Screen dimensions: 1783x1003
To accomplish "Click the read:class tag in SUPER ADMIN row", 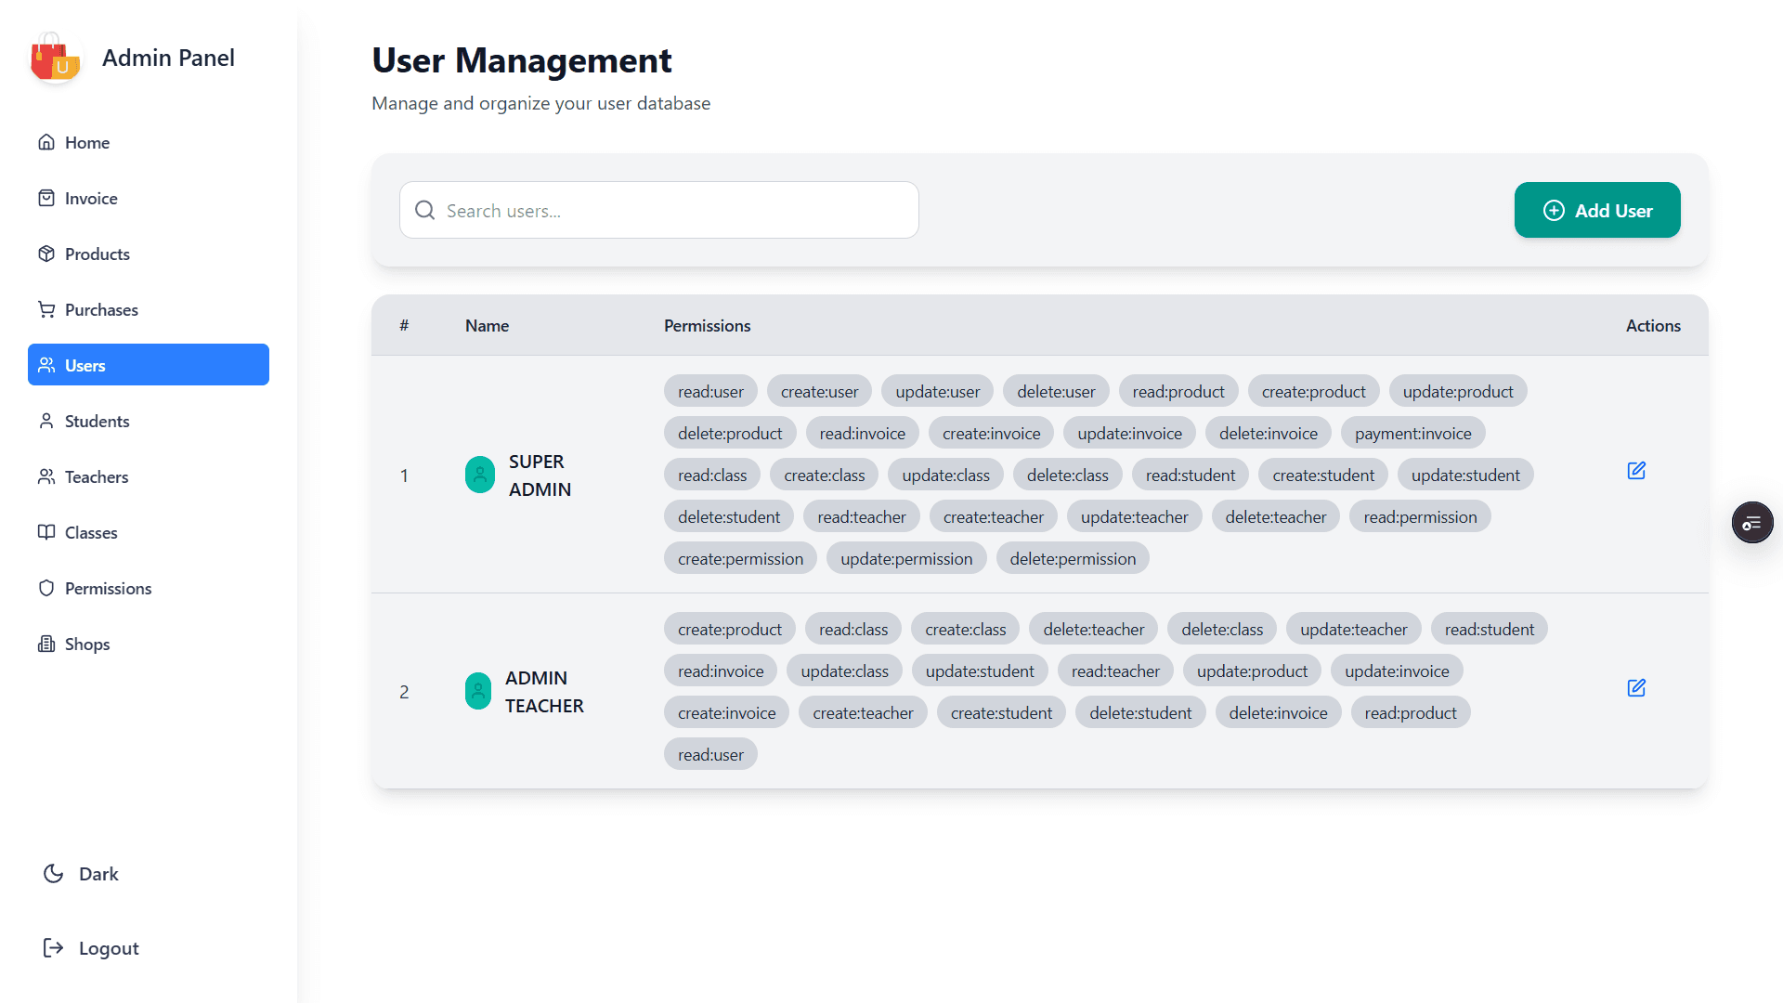I will (x=712, y=475).
